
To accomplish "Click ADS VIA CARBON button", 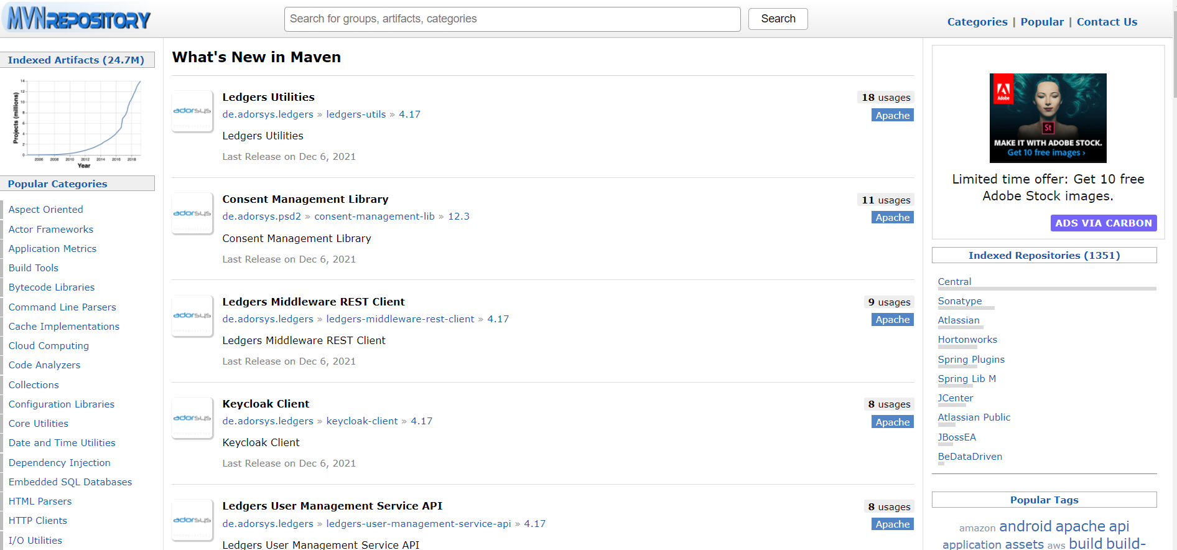I will 1104,223.
